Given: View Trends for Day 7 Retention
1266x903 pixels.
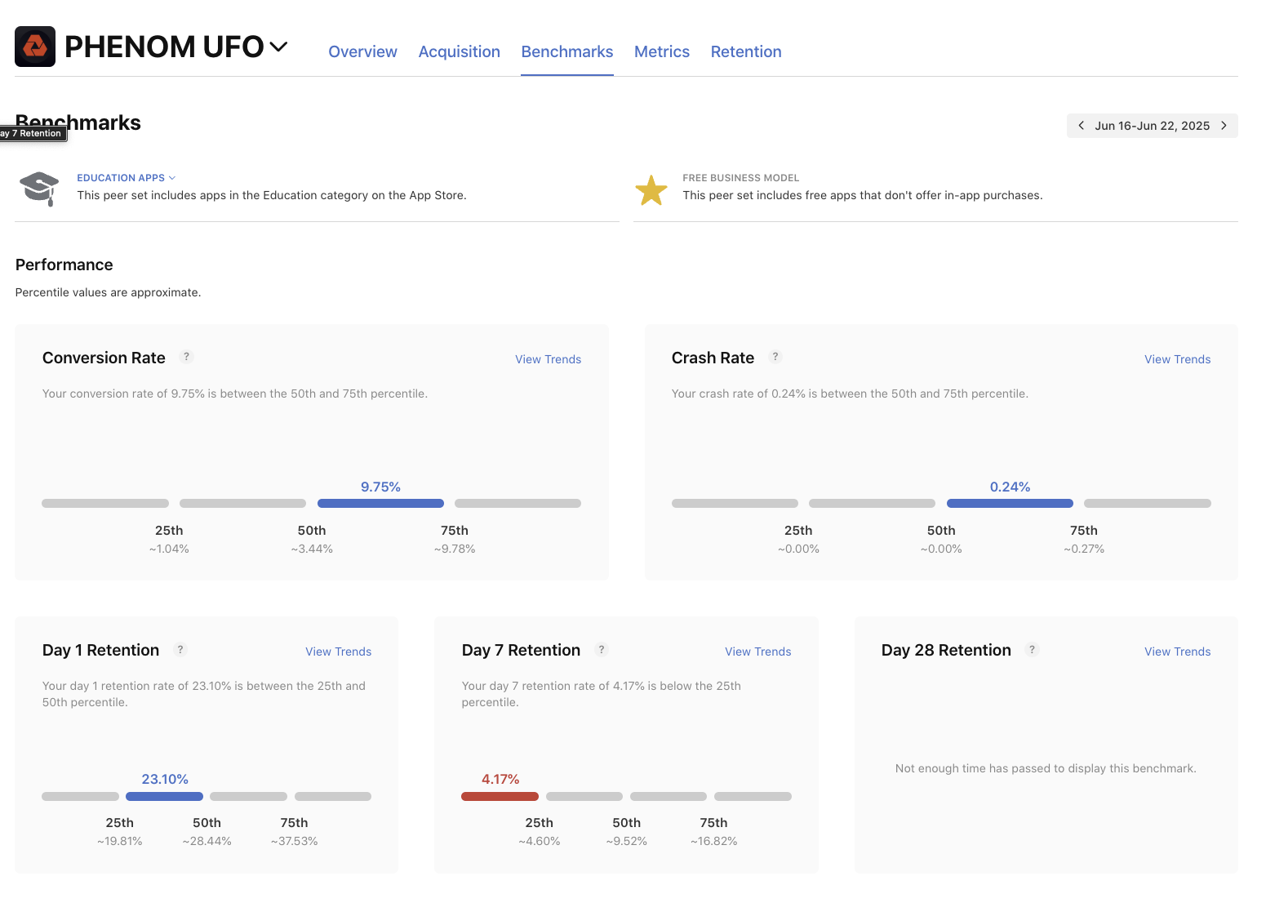Looking at the screenshot, I should point(757,651).
